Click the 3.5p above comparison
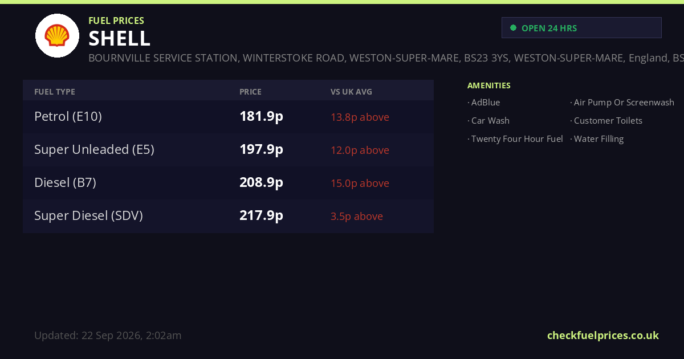 tap(357, 217)
